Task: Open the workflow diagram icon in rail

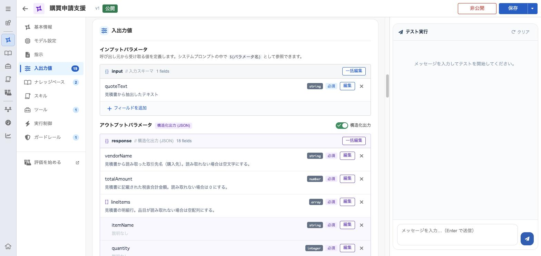Action: 8,109
